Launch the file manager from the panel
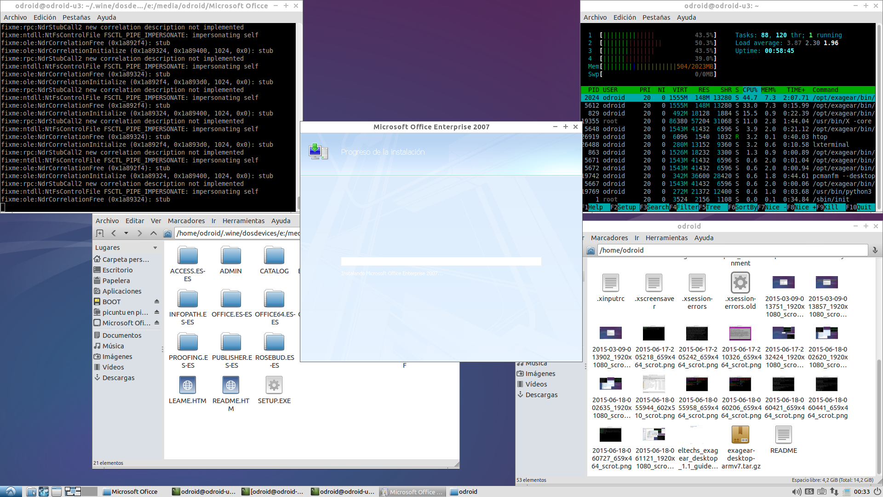The width and height of the screenshot is (883, 497). point(31,491)
